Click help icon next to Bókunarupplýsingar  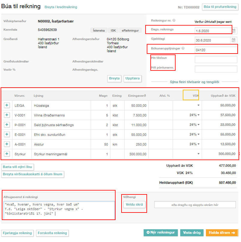click(x=183, y=48)
